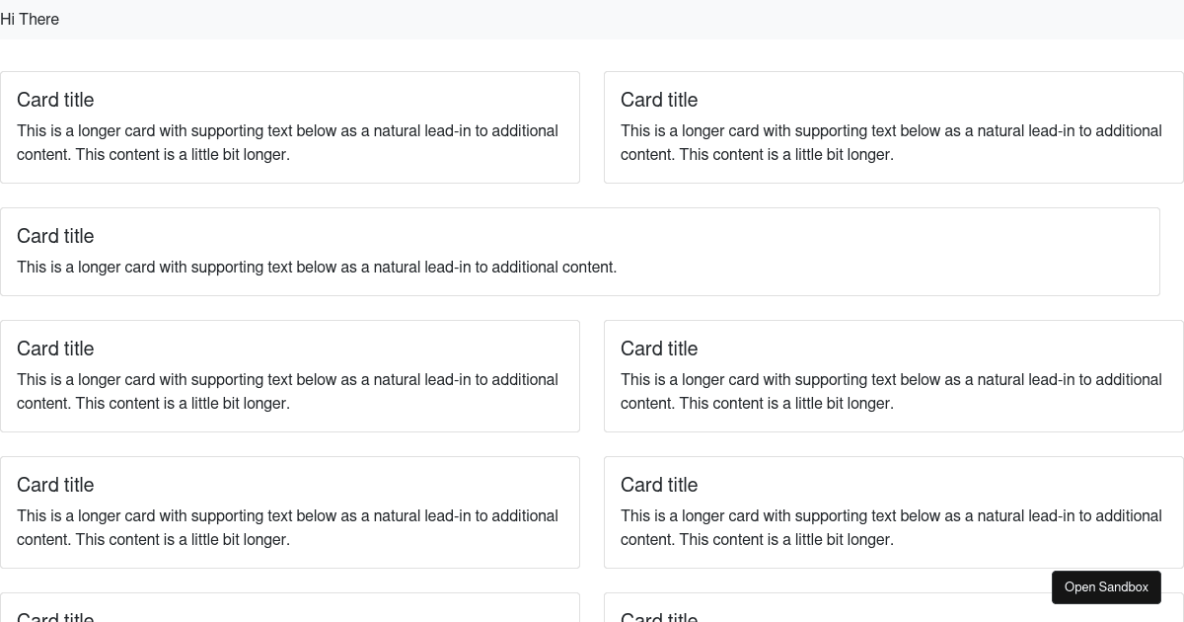1184x622 pixels.
Task: Select the supporting text in the top-right card
Action: 891,142
